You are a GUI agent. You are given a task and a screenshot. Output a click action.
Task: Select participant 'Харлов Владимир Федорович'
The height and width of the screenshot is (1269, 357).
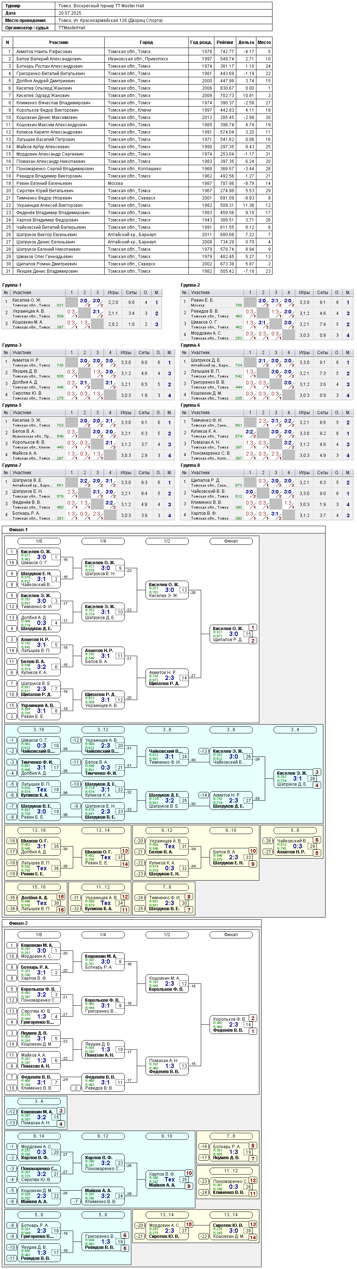pyautogui.click(x=47, y=220)
